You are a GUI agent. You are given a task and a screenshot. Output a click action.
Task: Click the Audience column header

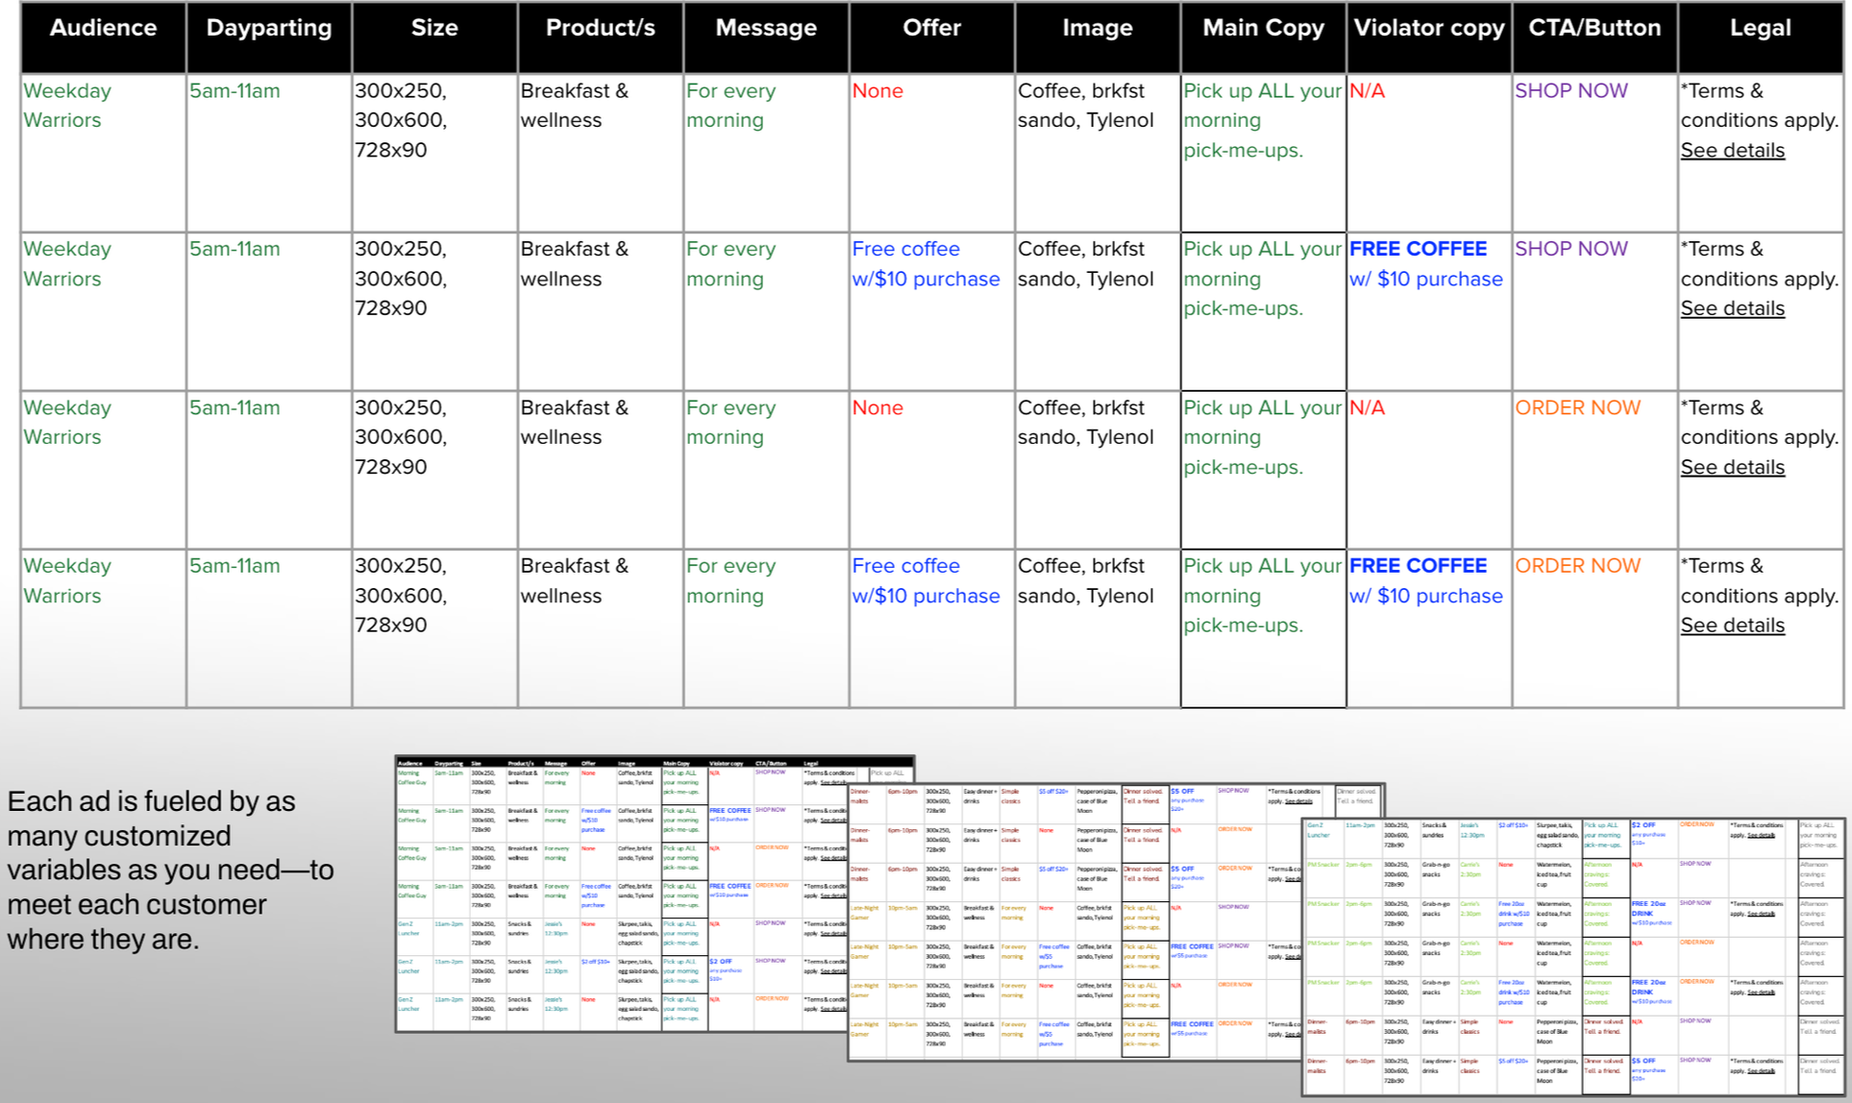[103, 29]
